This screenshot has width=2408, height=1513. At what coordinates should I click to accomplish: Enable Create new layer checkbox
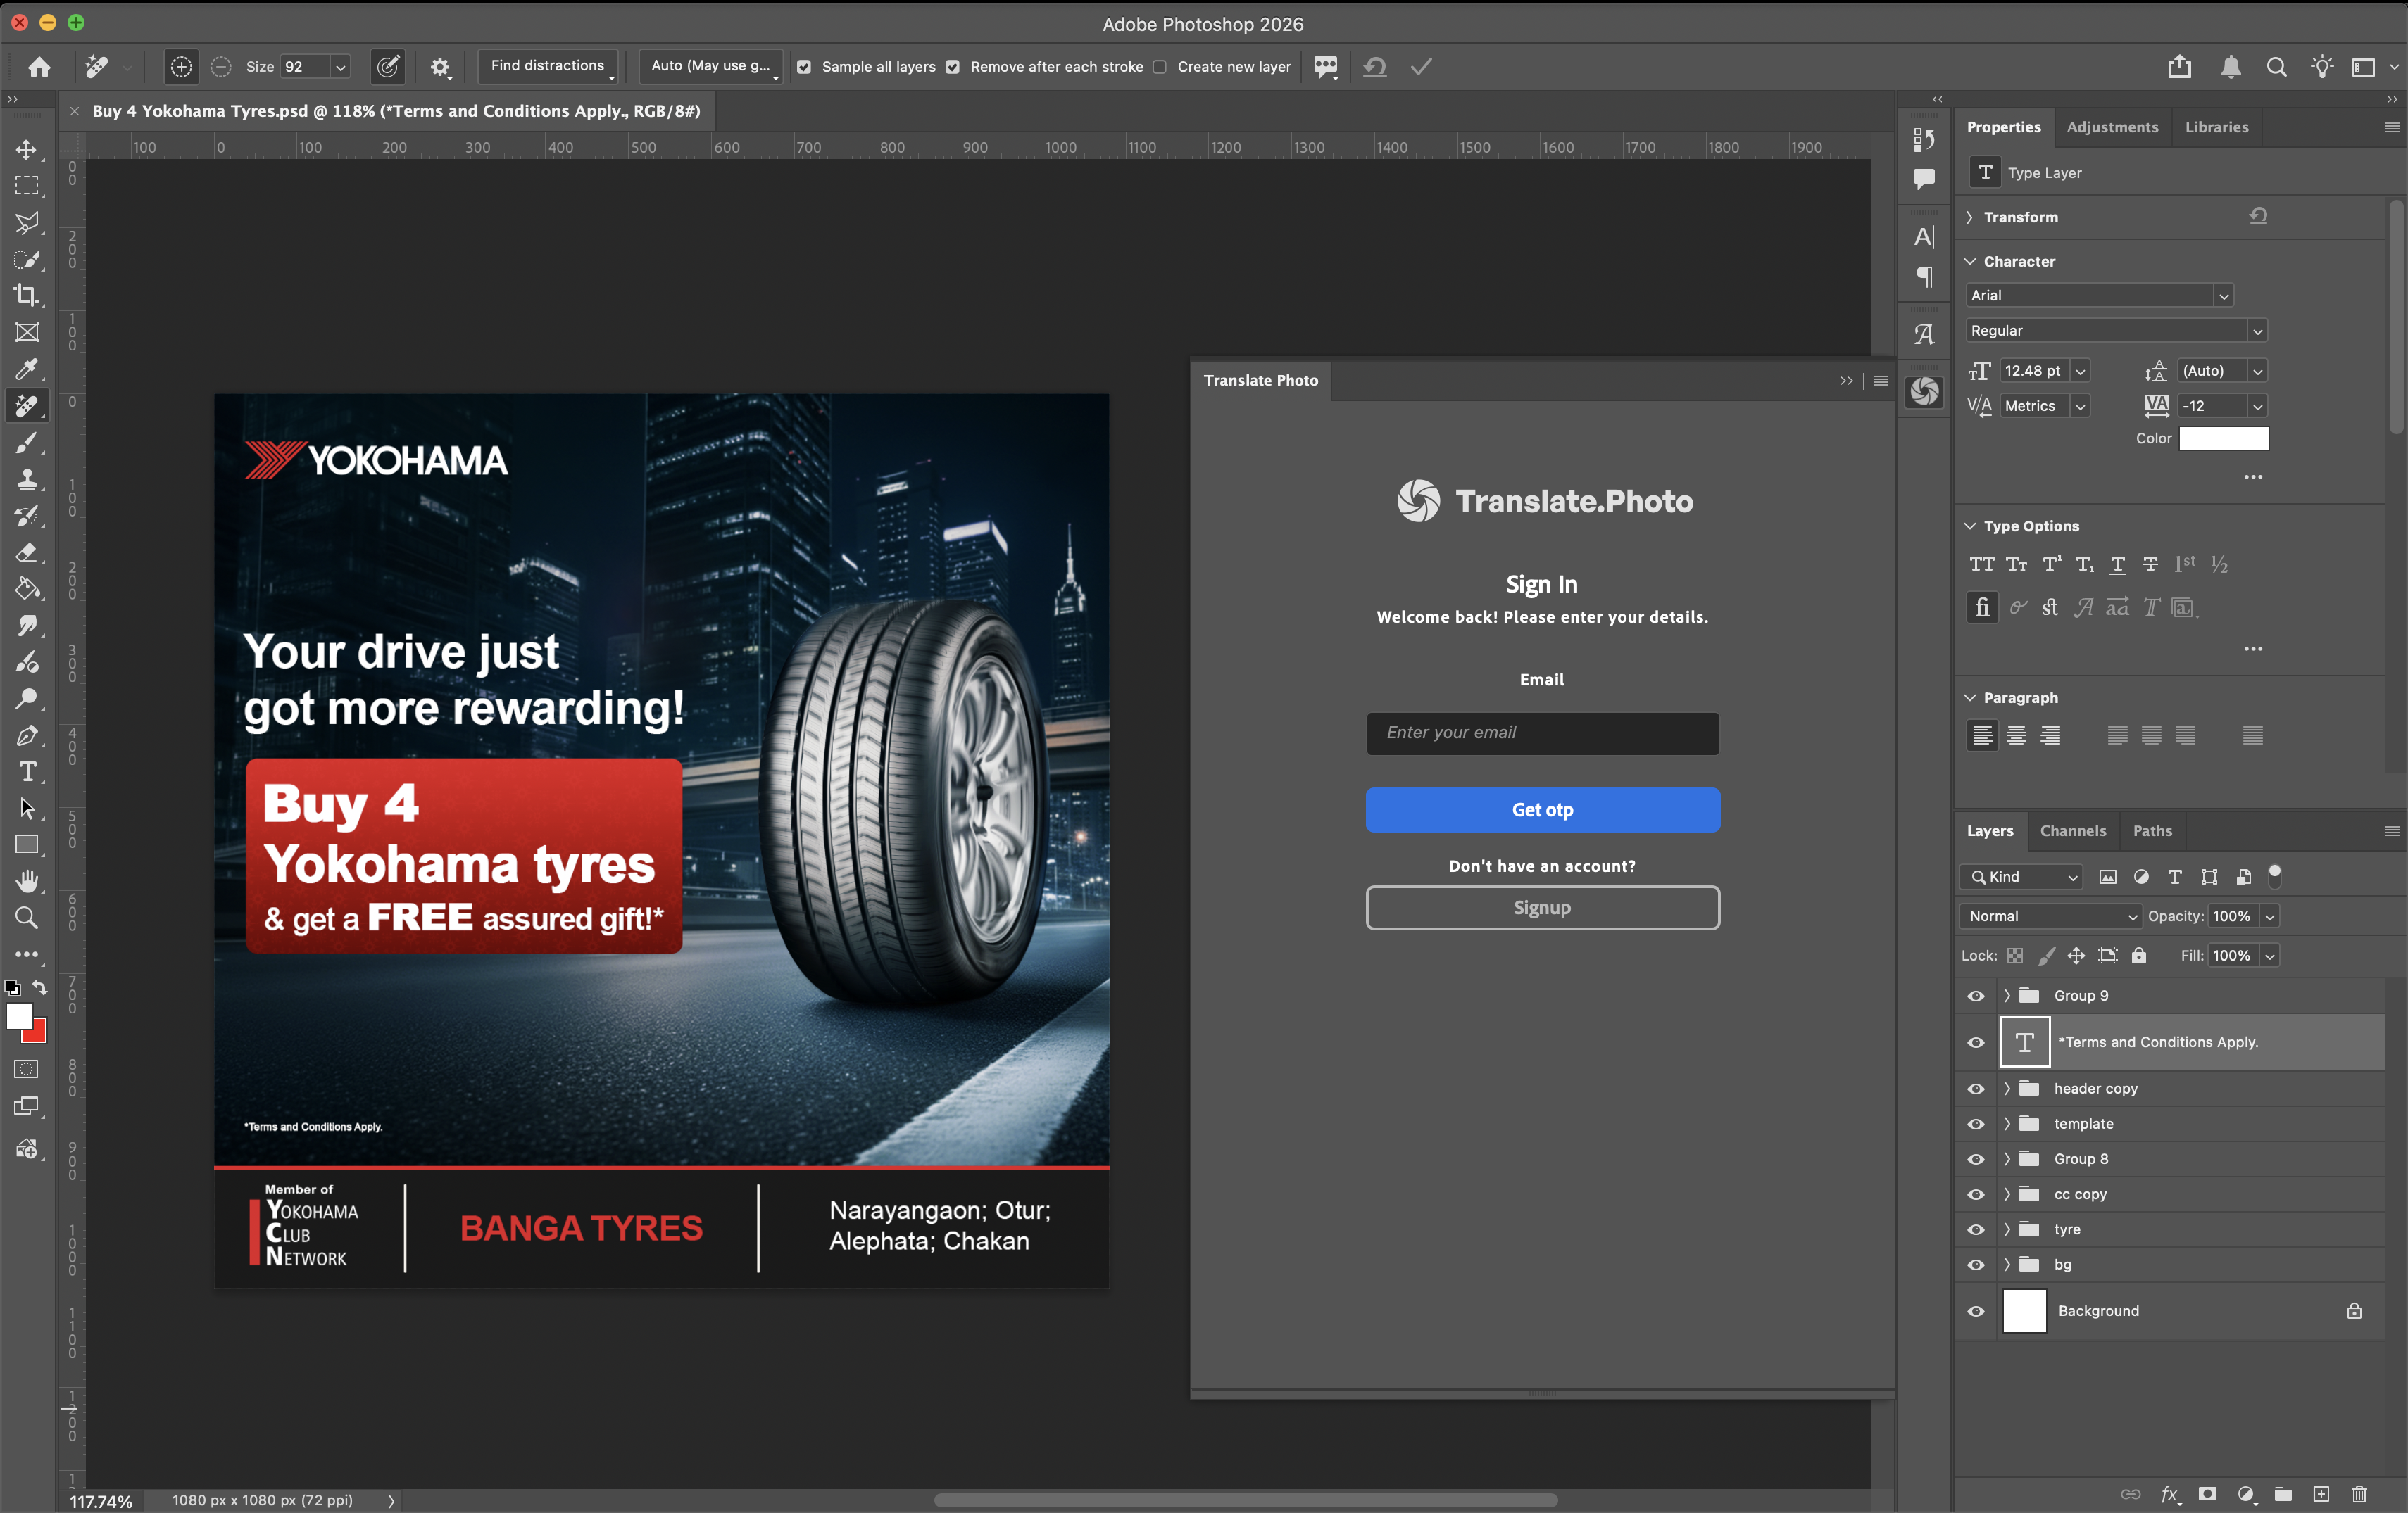click(x=1160, y=67)
